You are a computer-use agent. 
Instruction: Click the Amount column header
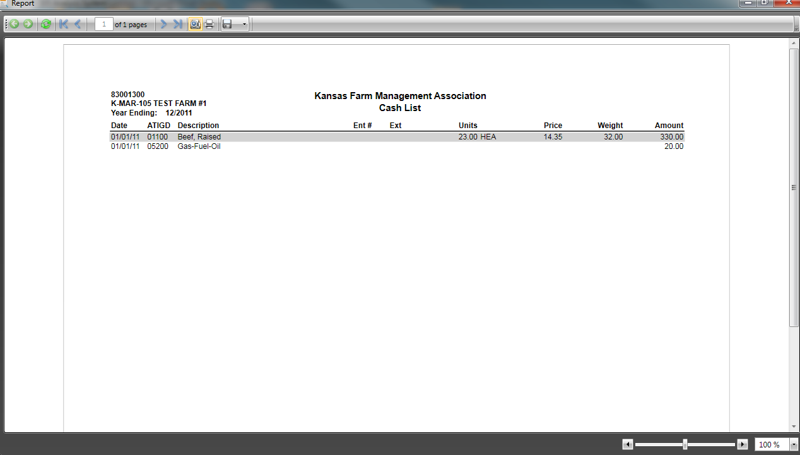click(669, 126)
